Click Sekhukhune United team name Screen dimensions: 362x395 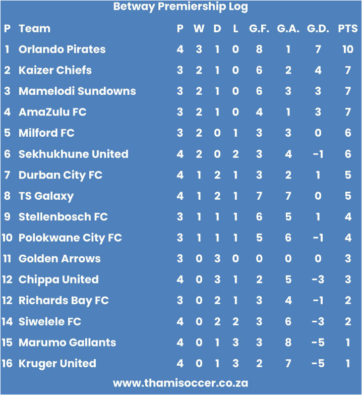[x=73, y=154]
